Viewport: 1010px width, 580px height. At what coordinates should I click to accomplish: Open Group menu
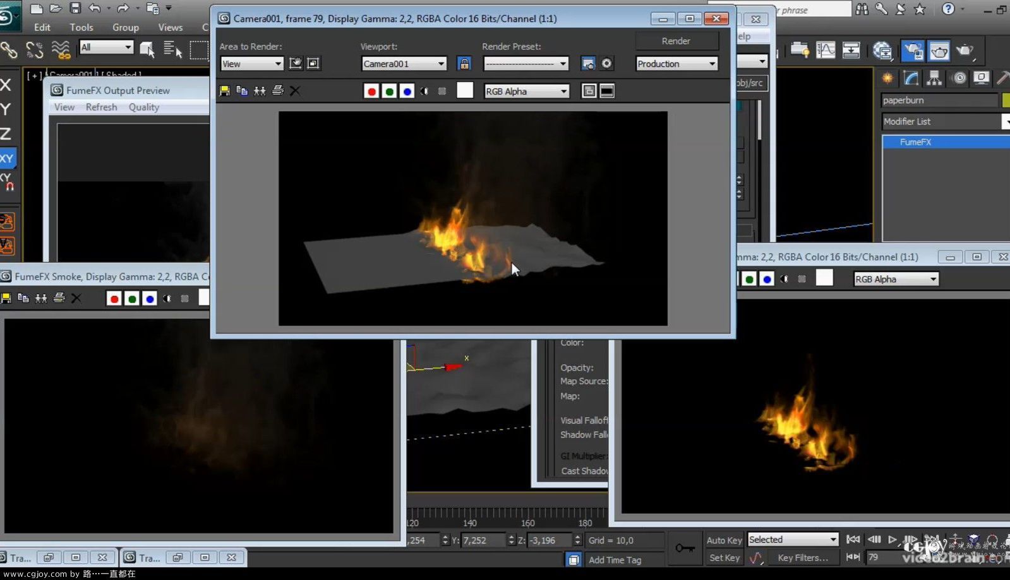point(125,27)
